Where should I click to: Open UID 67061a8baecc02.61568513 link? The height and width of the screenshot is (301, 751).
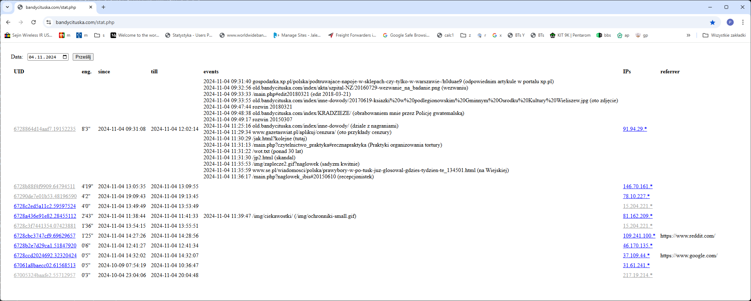coord(45,265)
